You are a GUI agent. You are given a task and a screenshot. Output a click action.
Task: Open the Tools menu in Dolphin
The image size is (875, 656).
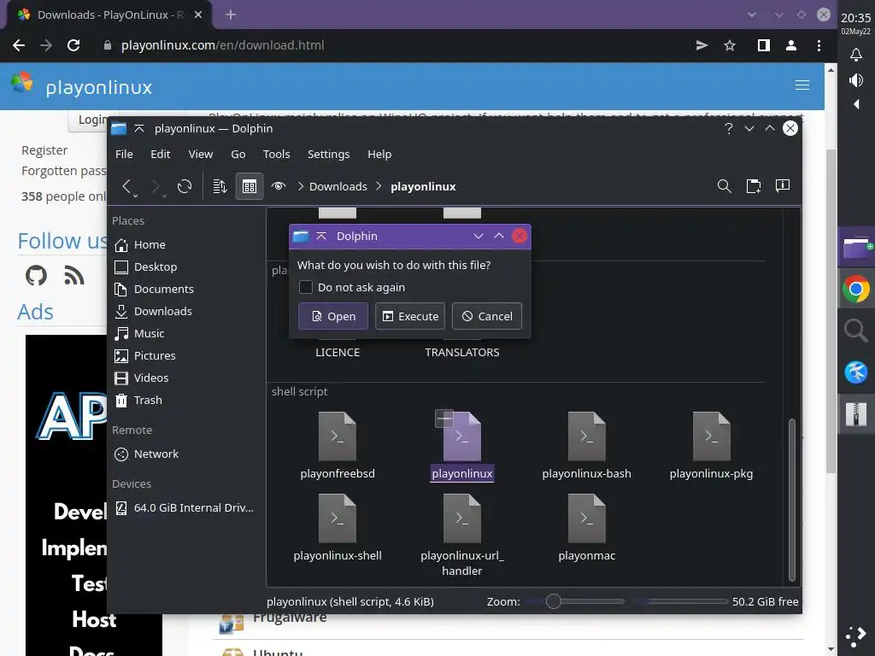[x=276, y=154]
